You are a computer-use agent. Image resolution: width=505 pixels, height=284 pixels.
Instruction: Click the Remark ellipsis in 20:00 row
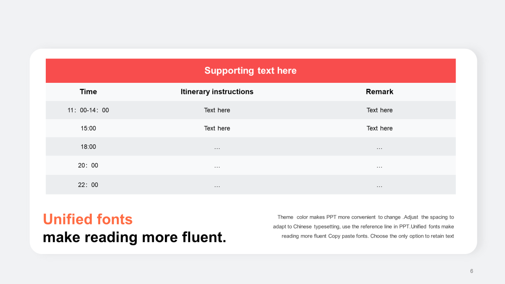[x=380, y=167]
